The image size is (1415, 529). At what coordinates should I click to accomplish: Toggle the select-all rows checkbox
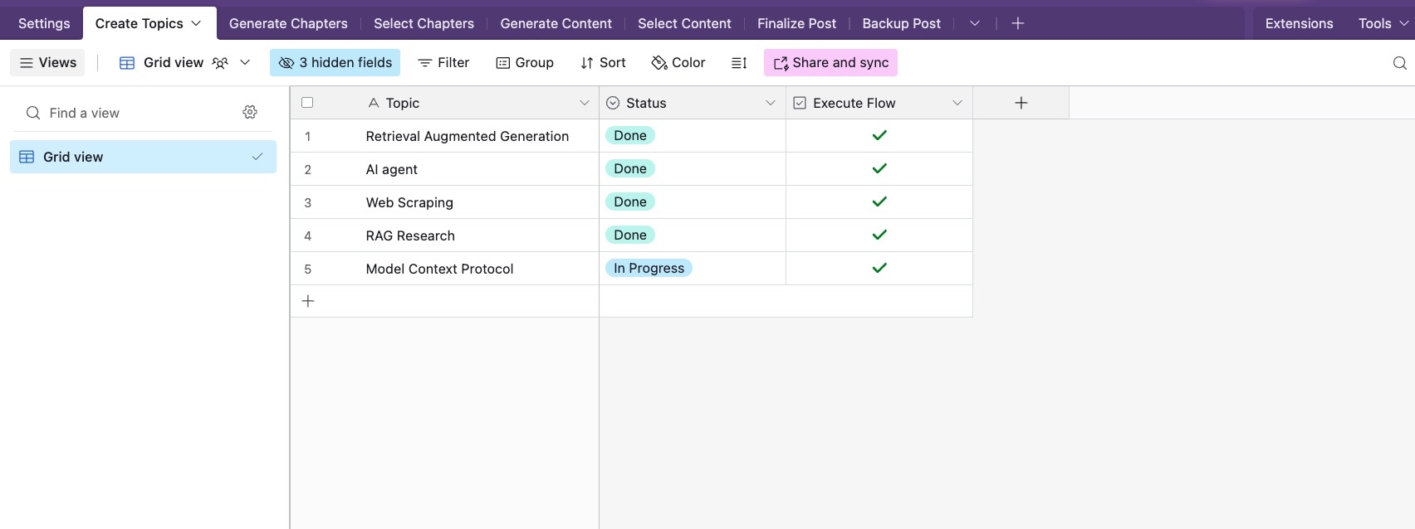[x=307, y=103]
